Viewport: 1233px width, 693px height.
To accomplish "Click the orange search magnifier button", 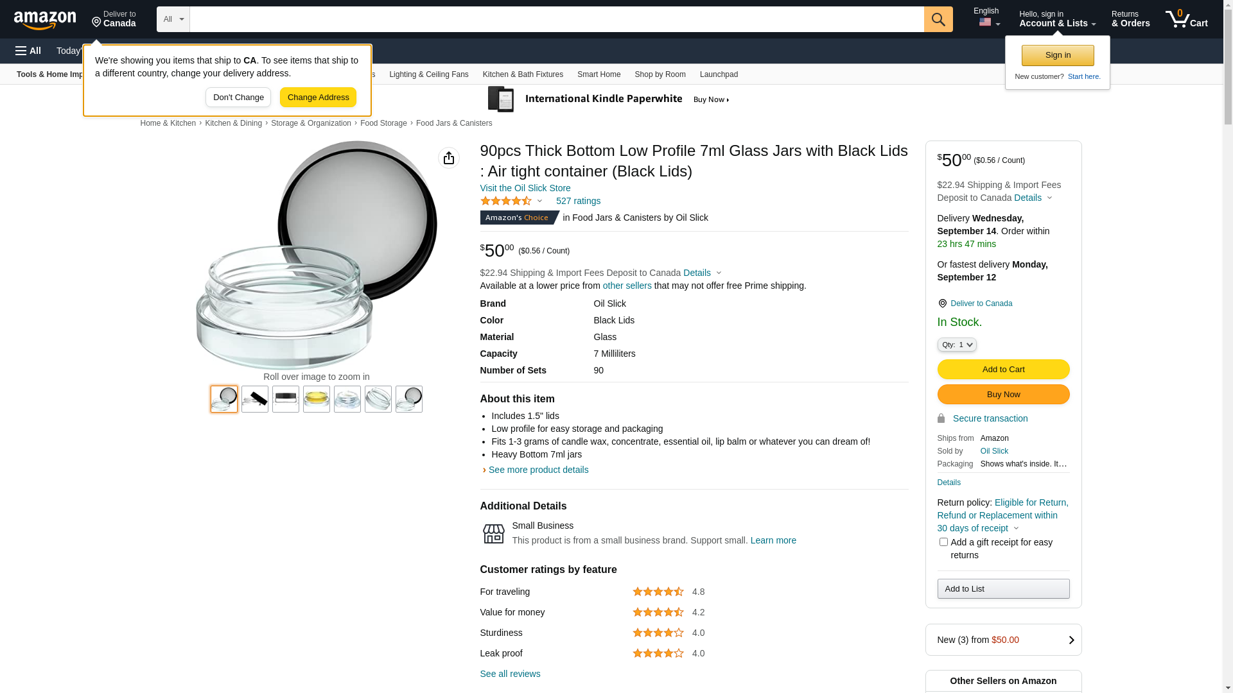I will (x=938, y=19).
